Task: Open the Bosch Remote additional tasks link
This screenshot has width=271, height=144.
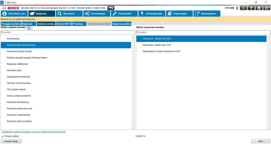Action: point(34,132)
